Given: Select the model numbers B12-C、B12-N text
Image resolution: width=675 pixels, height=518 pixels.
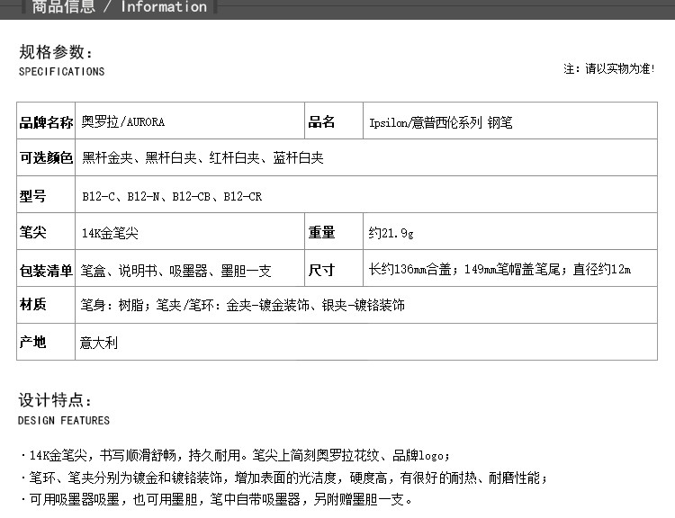Looking at the screenshot, I should (x=172, y=197).
